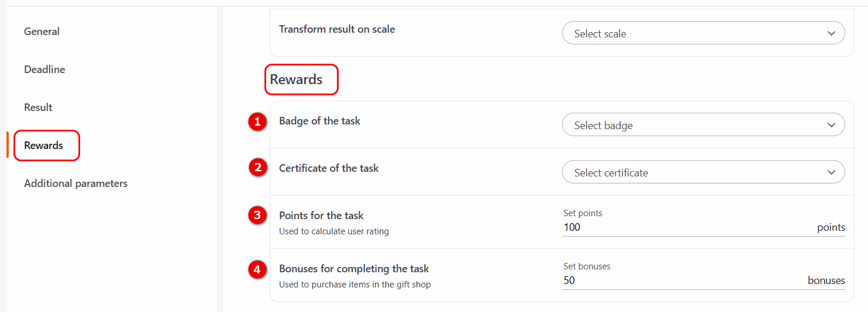This screenshot has height=312, width=868.
Task: Open the Select scale dropdown
Action: (x=702, y=33)
